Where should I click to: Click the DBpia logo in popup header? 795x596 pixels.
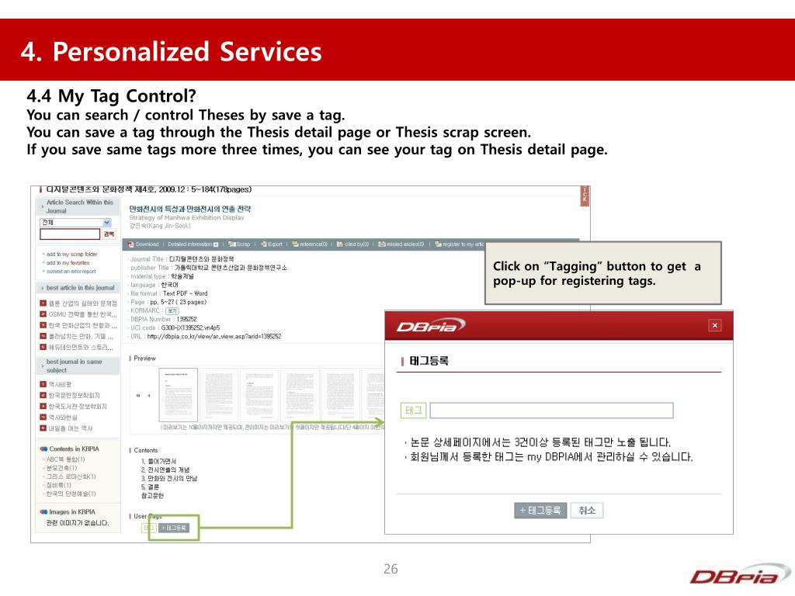pyautogui.click(x=430, y=326)
